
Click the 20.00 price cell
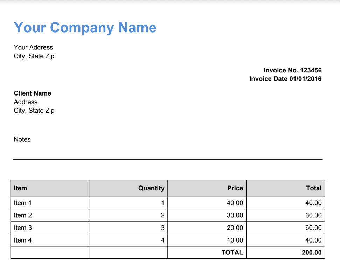click(x=235, y=228)
